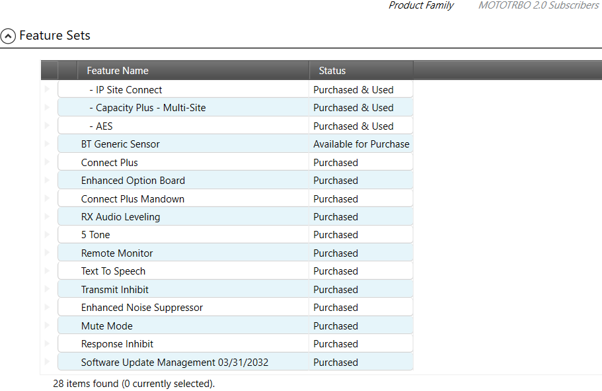Expand the Enhanced Noise Suppressor row arrow
This screenshot has height=391, width=602.
point(47,307)
